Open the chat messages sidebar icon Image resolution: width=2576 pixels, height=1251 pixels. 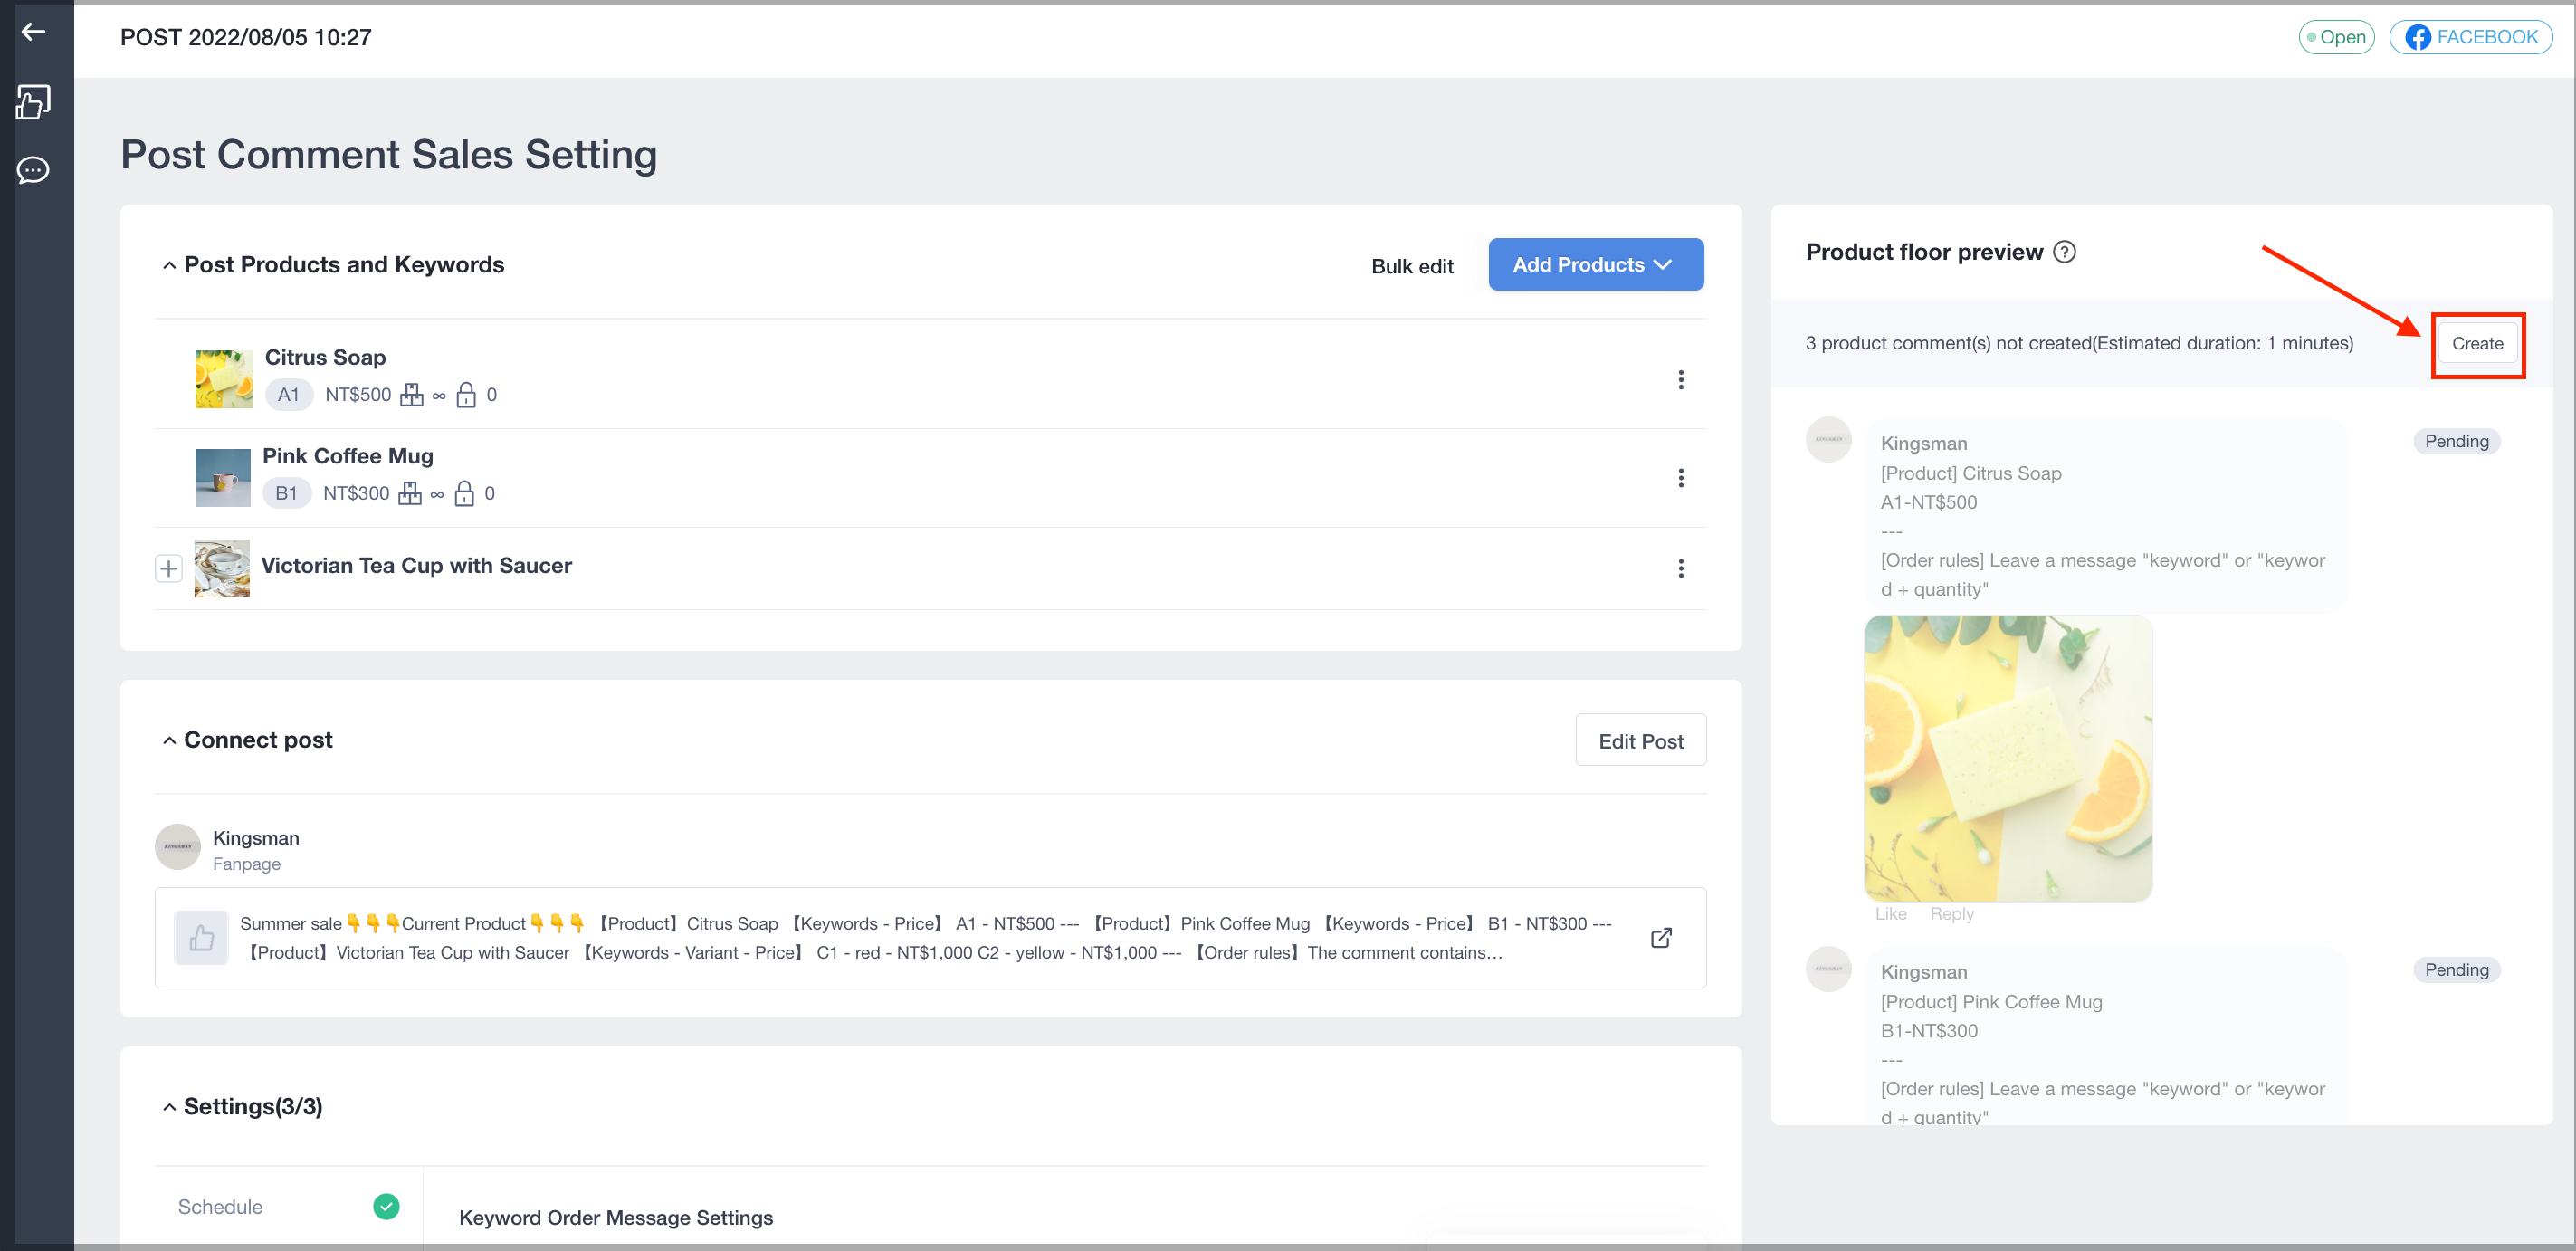pos(34,170)
